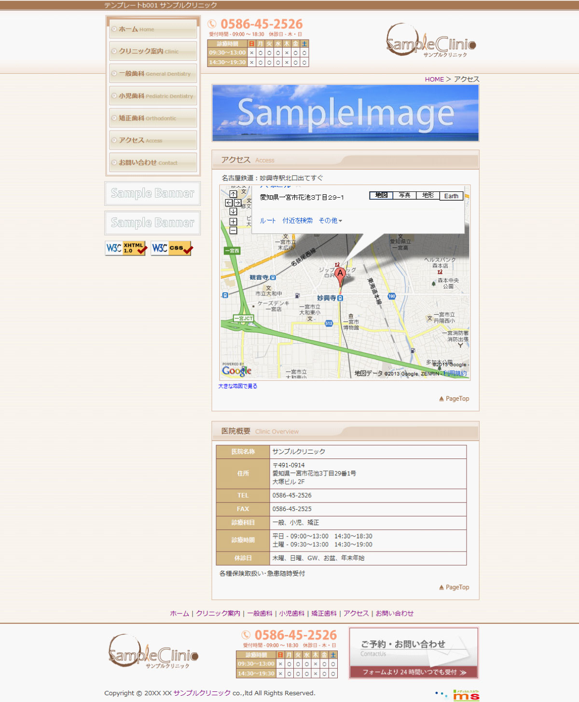Click the W3C XHTML 1.0 validation badge
The image size is (579, 702).
tap(125, 248)
